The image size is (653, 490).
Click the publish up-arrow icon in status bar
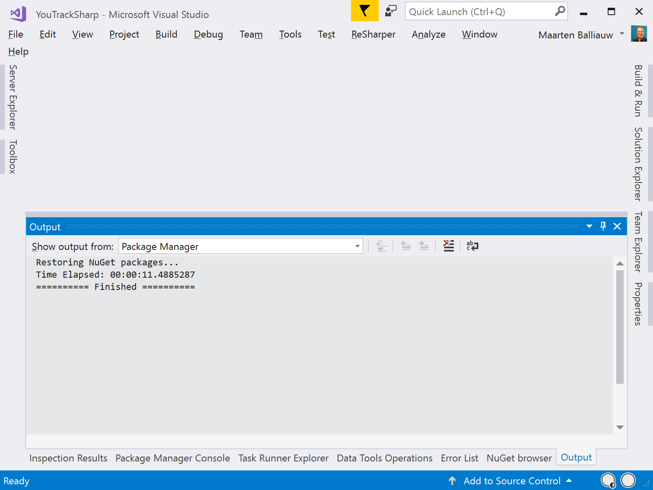point(452,481)
